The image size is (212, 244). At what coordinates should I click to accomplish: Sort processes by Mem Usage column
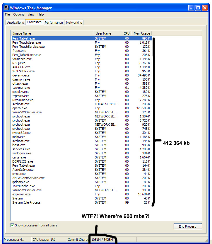pos(142,33)
